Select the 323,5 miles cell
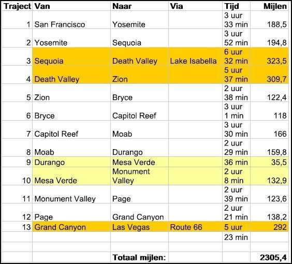The height and width of the screenshot is (264, 292). (269, 56)
